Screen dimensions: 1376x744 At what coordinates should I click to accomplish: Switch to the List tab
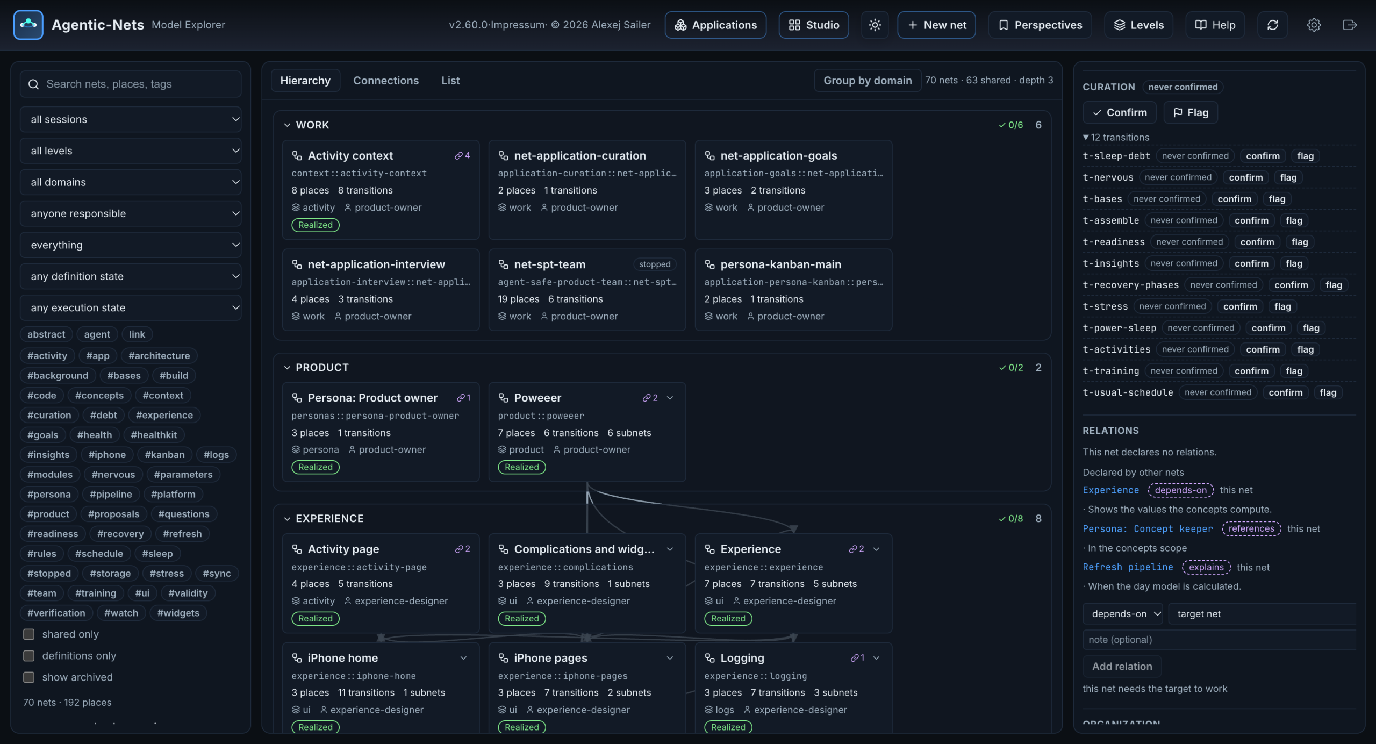tap(450, 81)
